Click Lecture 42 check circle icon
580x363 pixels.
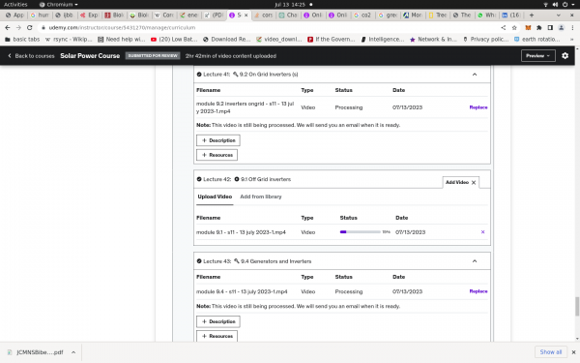(x=199, y=179)
